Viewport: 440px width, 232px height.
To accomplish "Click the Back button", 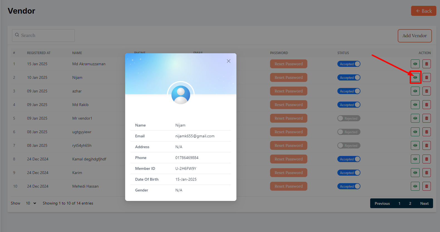I will (424, 11).
